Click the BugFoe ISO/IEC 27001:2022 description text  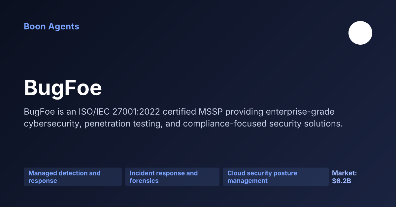[x=183, y=118]
